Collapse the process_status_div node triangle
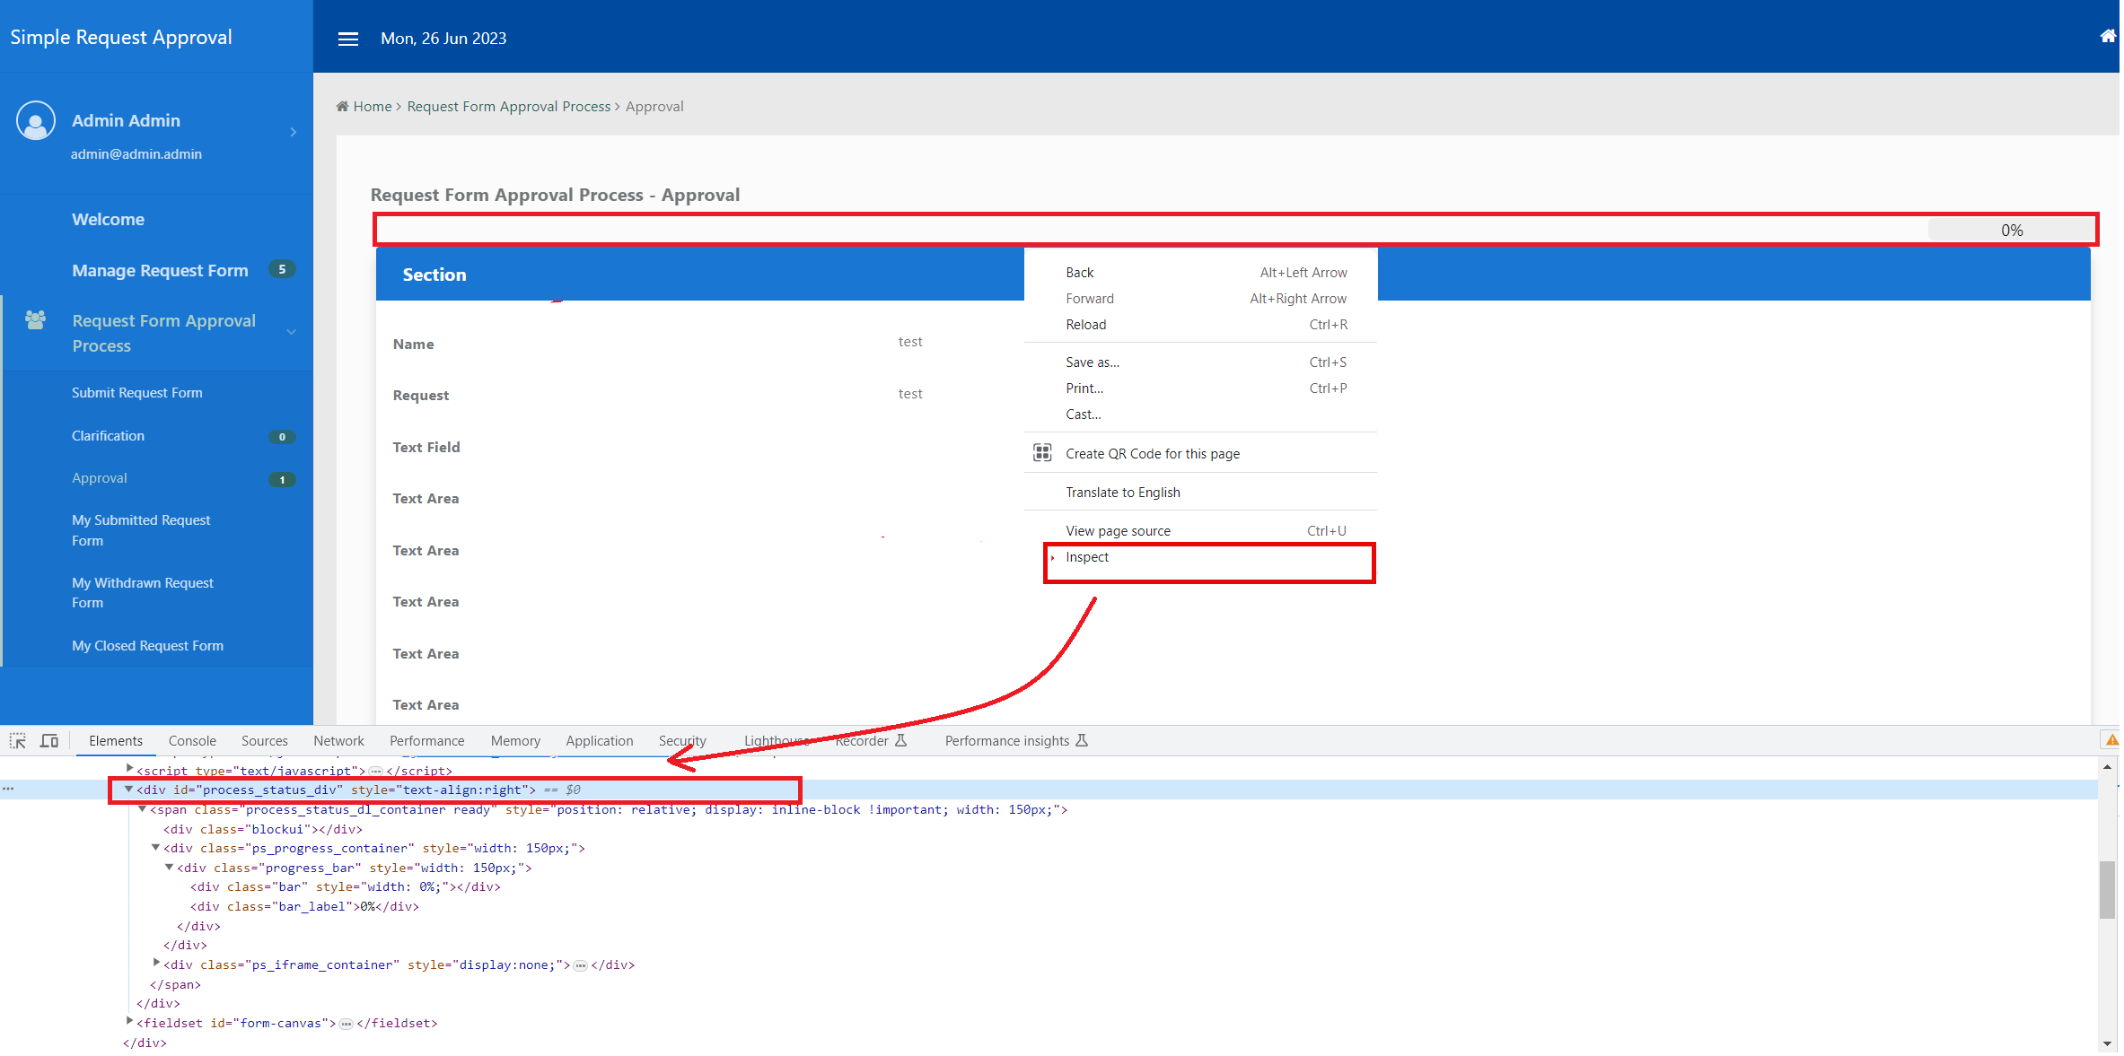The width and height of the screenshot is (2124, 1056). pos(128,790)
